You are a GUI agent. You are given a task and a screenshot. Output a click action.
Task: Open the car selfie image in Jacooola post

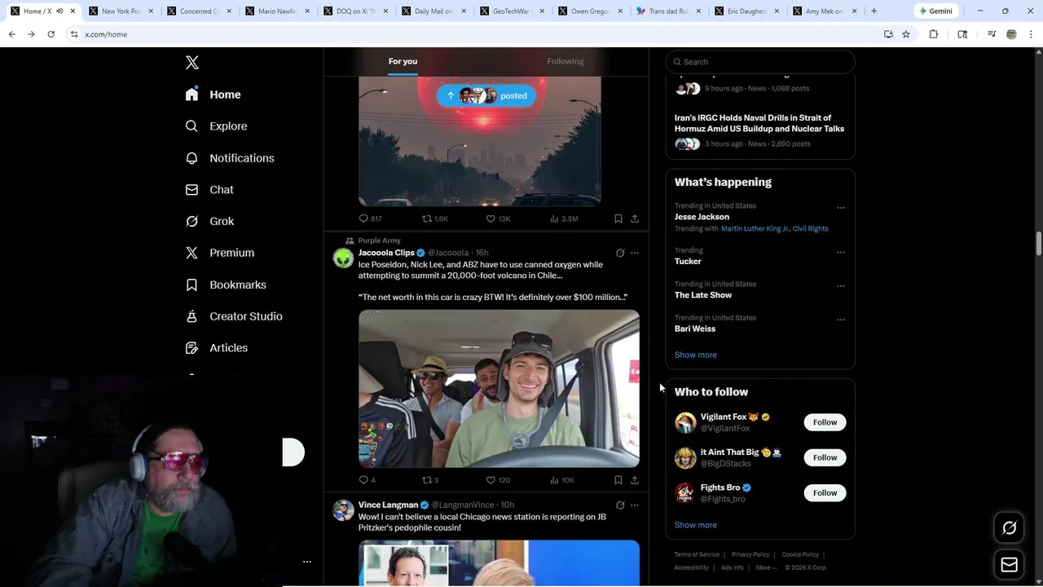tap(499, 389)
